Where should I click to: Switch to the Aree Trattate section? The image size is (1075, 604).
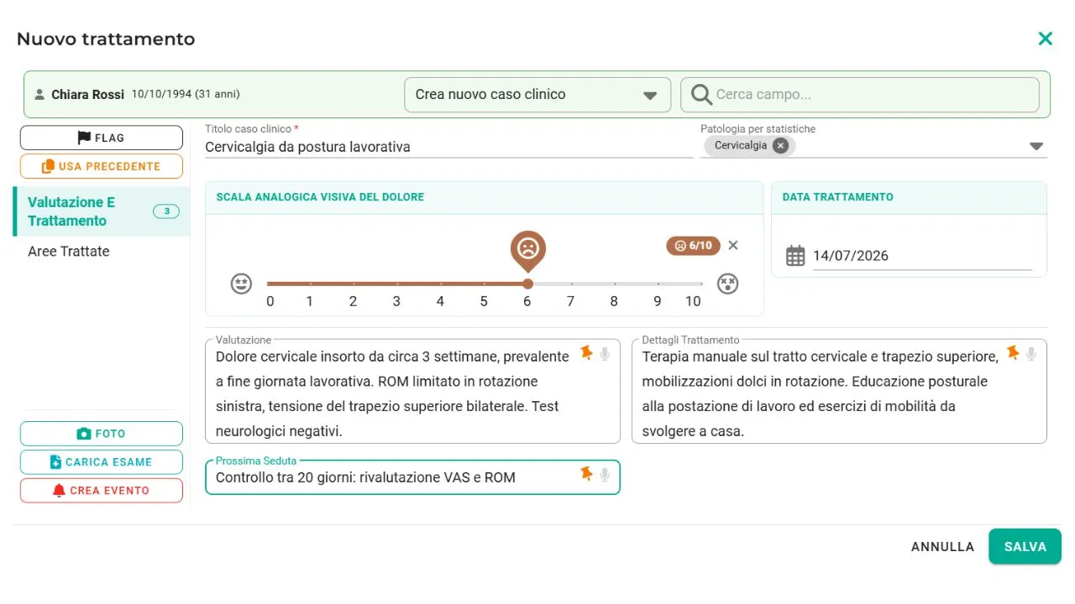(102, 252)
